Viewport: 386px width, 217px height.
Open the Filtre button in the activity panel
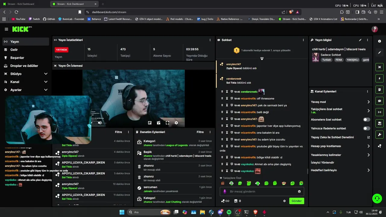[119, 132]
